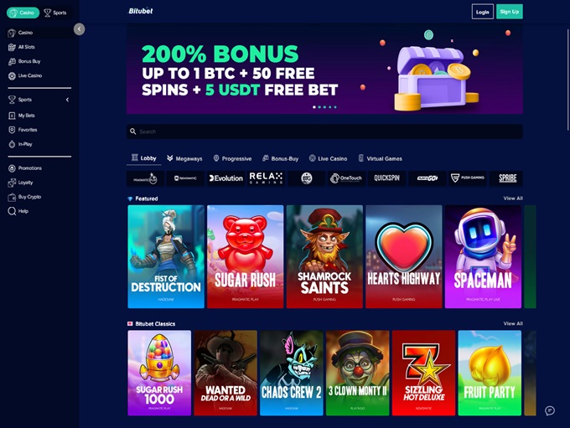Open the Live Casino sidebar icon
The height and width of the screenshot is (428, 570).
12,76
